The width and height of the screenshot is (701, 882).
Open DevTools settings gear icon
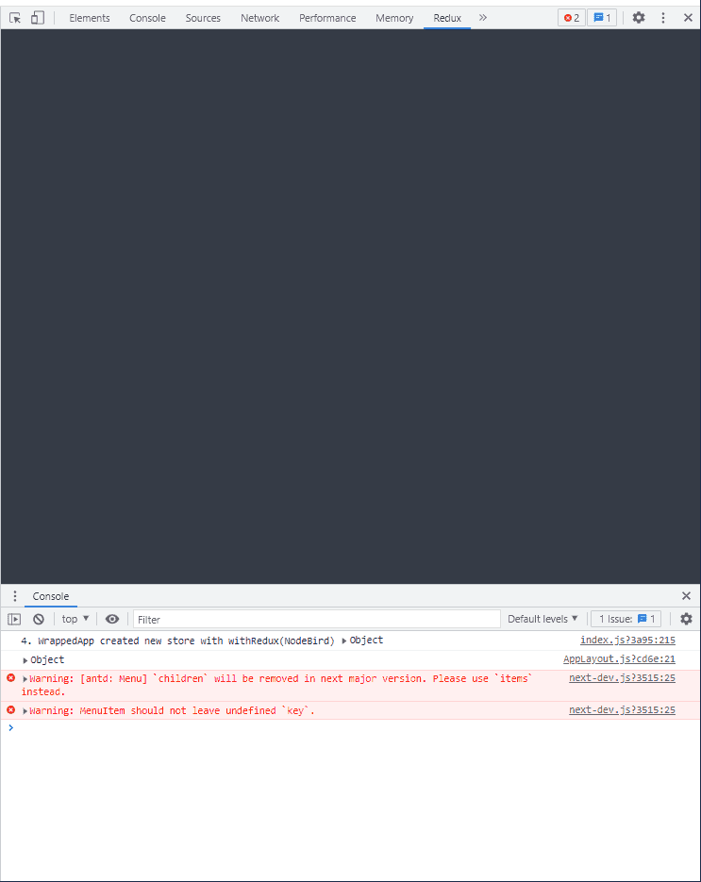pyautogui.click(x=639, y=18)
